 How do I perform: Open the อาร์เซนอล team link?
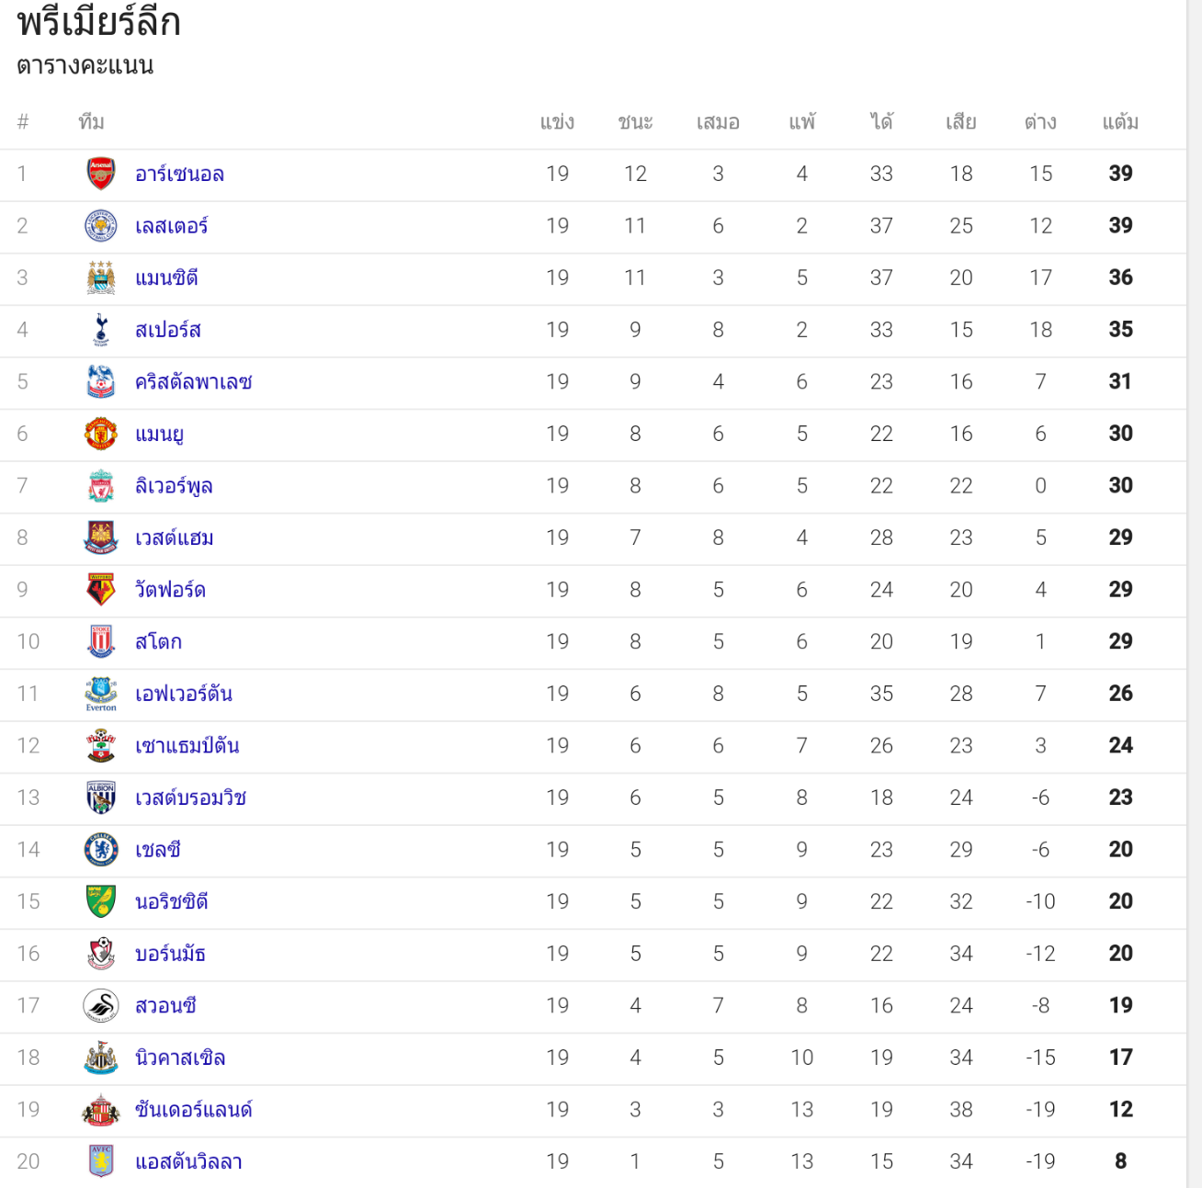pos(179,175)
